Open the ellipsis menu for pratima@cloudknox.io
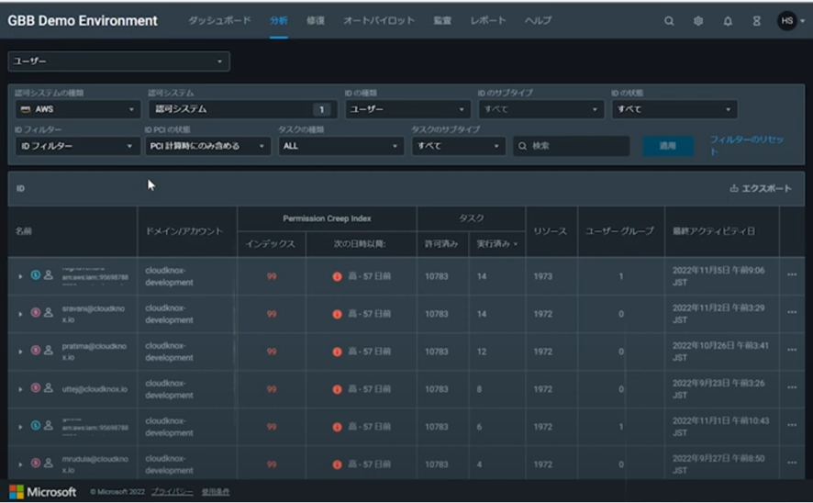The width and height of the screenshot is (813, 503). tap(792, 350)
